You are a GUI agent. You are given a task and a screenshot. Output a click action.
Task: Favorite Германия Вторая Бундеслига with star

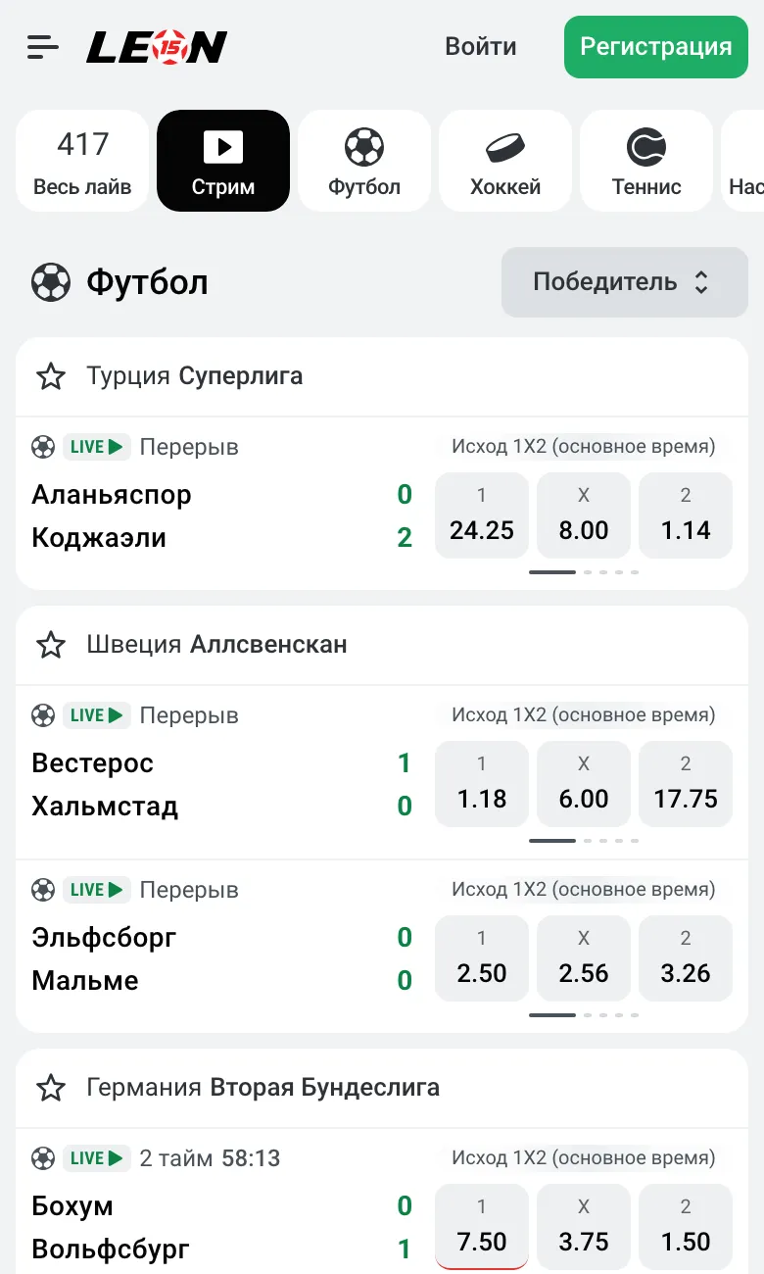[x=50, y=1088]
